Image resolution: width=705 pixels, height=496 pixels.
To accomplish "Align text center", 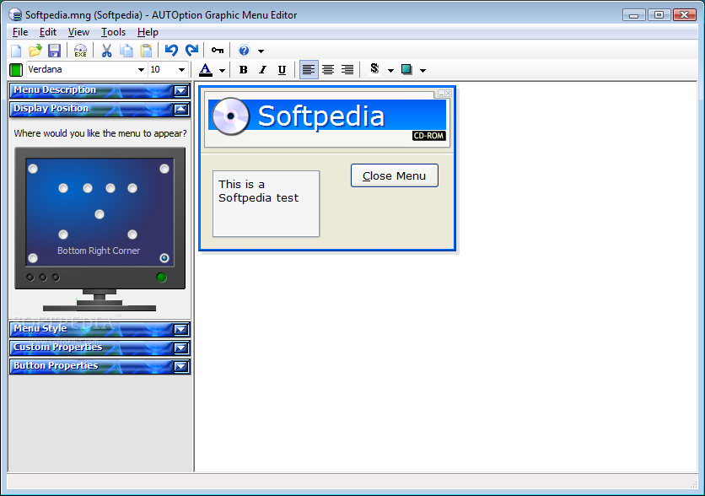I will pyautogui.click(x=328, y=70).
